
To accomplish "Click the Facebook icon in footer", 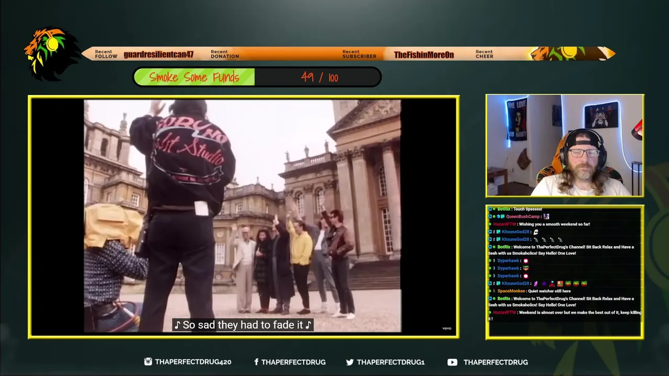I will point(256,362).
